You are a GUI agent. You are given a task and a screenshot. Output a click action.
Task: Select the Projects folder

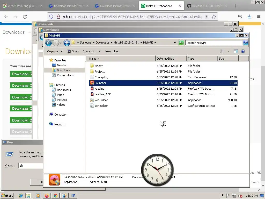163,72
